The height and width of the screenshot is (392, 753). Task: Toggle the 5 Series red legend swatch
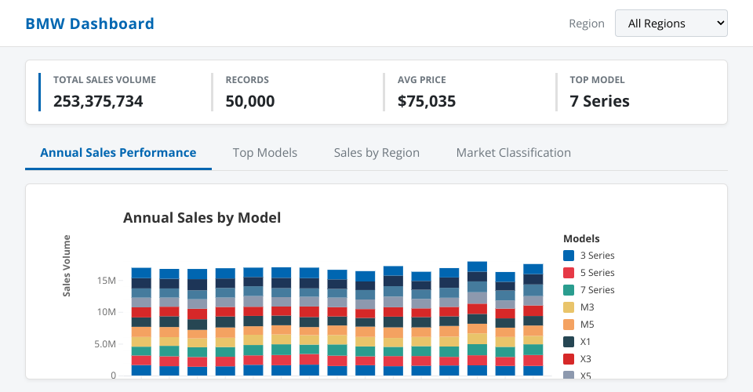coord(569,273)
